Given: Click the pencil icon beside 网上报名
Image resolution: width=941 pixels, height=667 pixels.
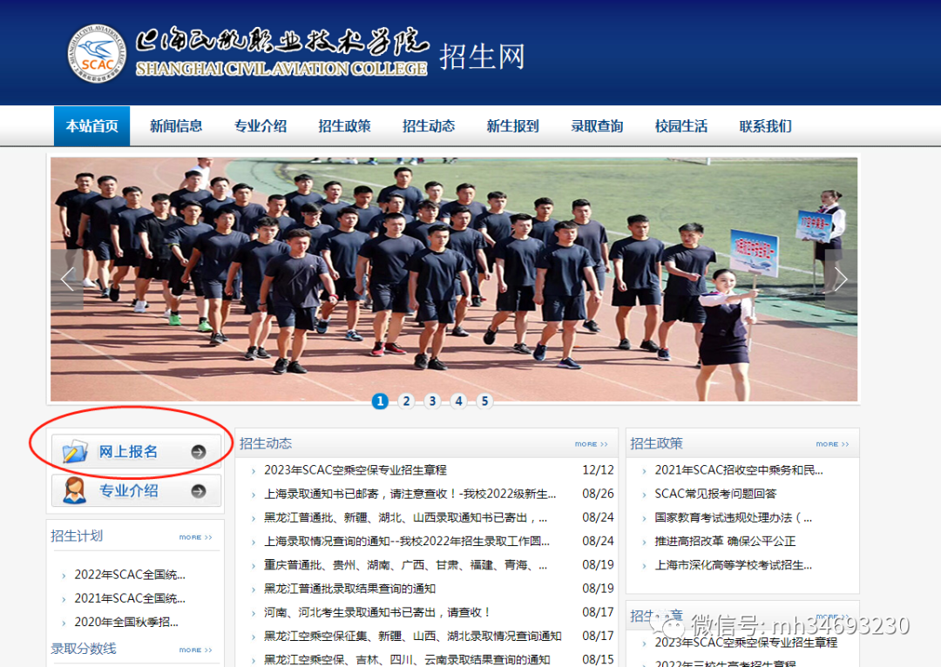Looking at the screenshot, I should 76,451.
